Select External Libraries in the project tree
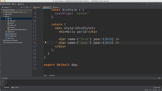The image size is (162, 91). click(x=11, y=40)
